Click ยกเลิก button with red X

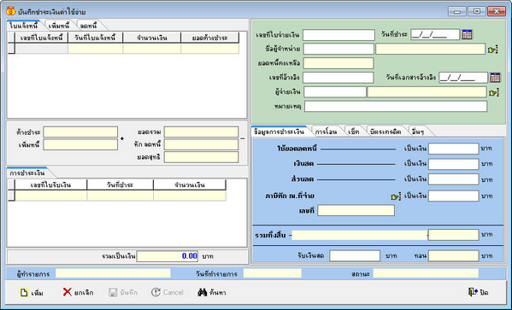(x=78, y=292)
